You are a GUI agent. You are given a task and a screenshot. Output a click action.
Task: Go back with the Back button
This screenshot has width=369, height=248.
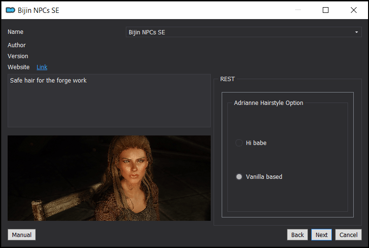point(297,235)
